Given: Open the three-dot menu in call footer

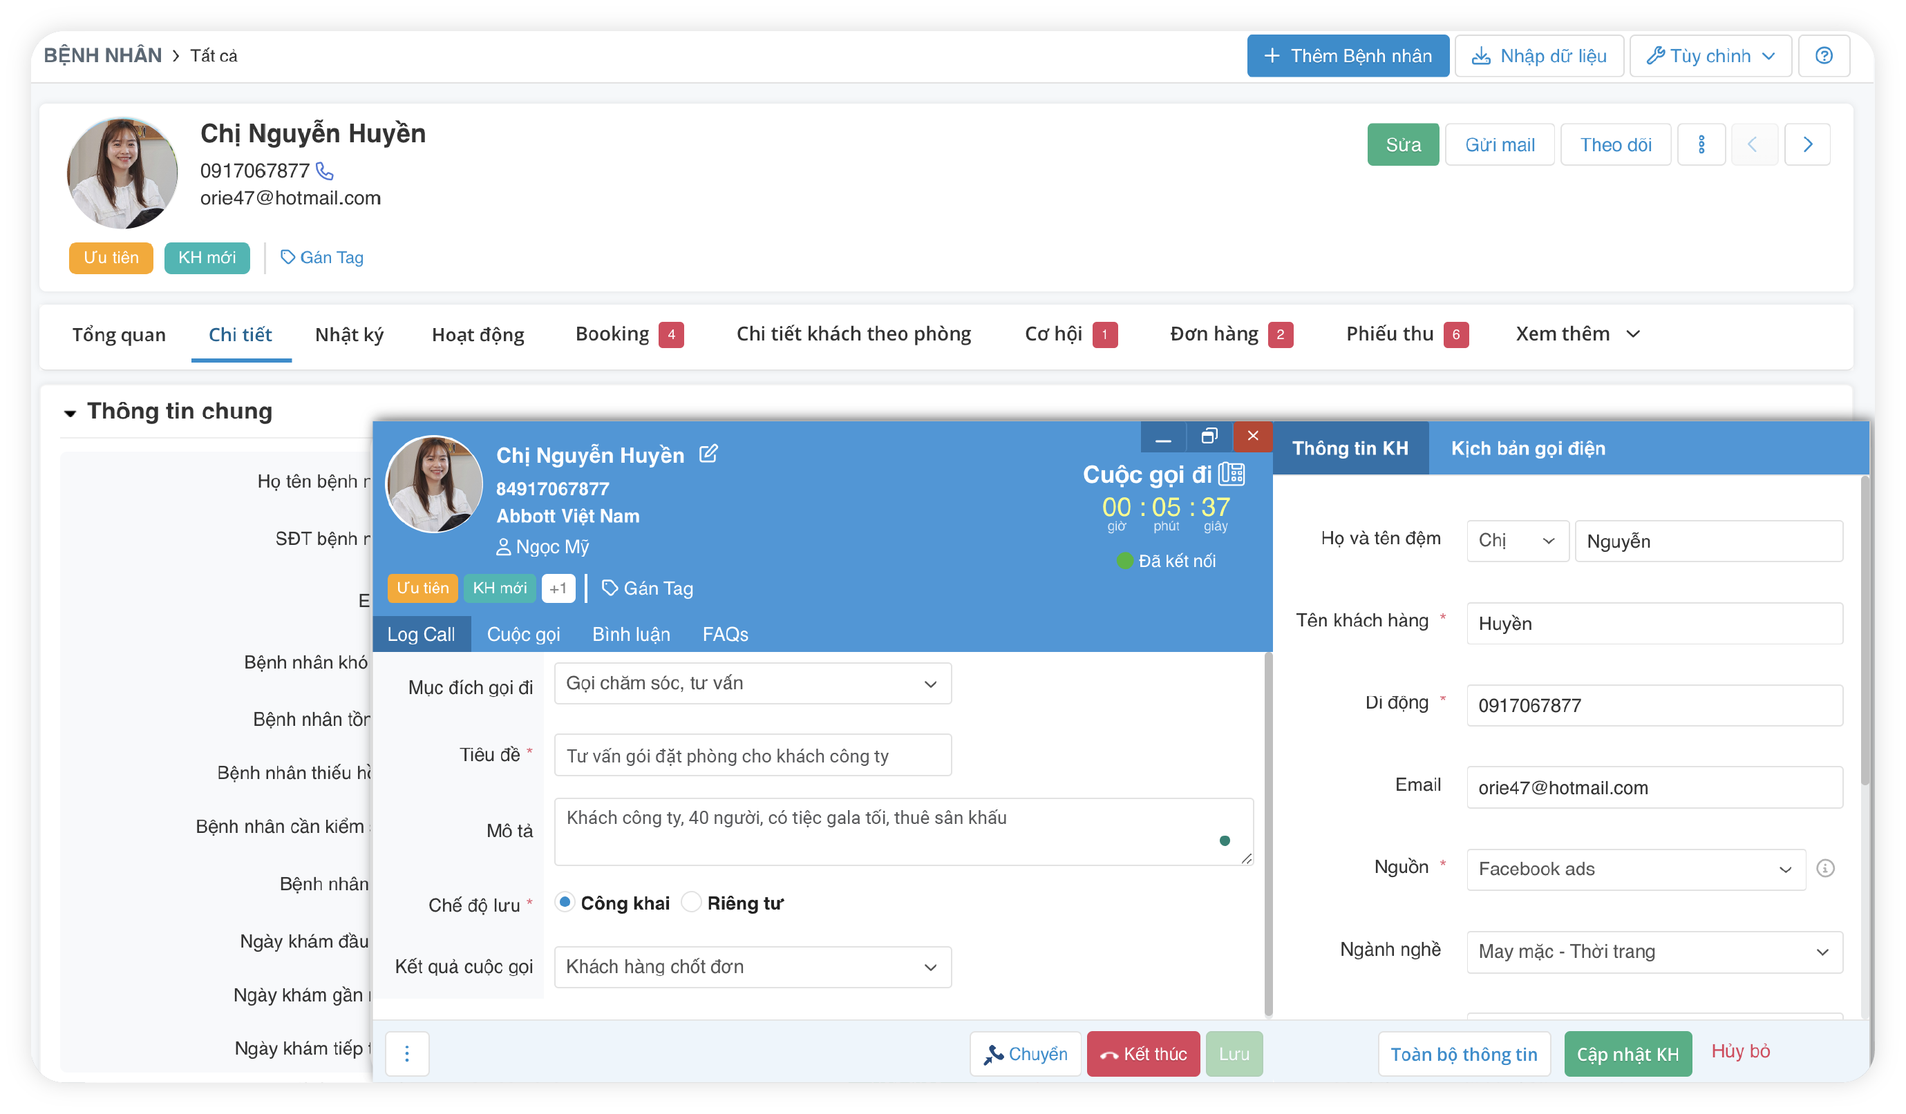Looking at the screenshot, I should [x=407, y=1053].
